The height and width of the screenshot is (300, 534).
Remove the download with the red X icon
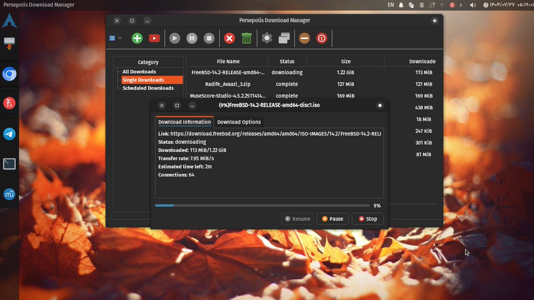pos(229,39)
